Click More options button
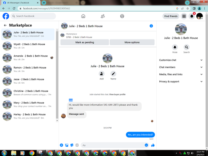Image resolution: width=208 pixels, height=156 pixels. pos(132,42)
